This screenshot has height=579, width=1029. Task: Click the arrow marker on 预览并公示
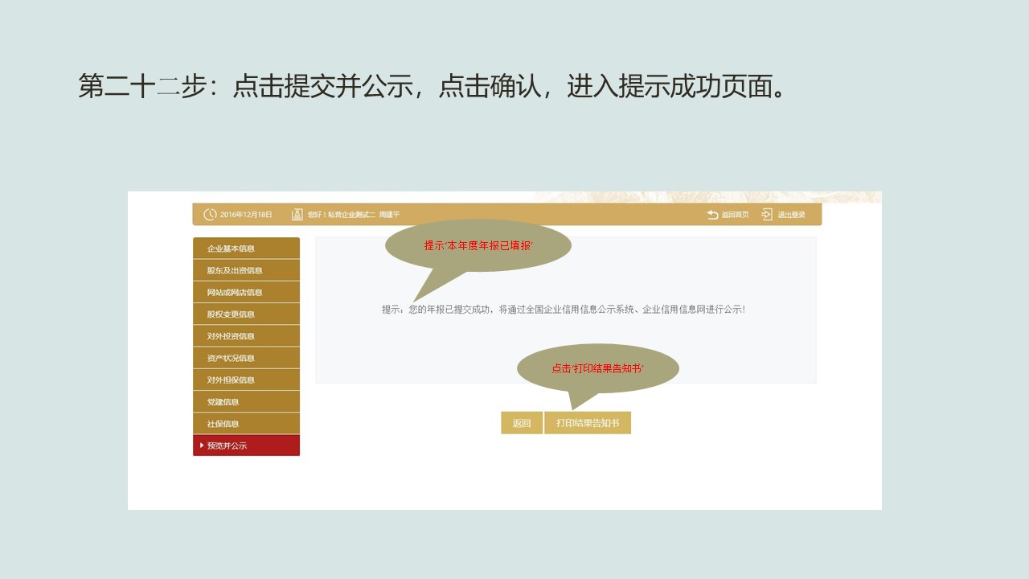pos(201,445)
